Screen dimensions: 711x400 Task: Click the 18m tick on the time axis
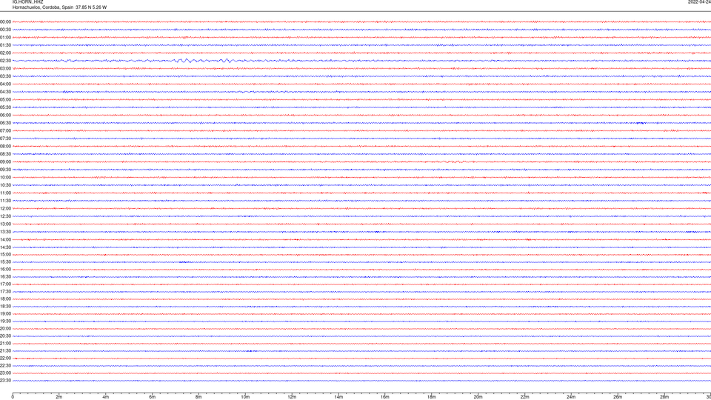tap(431, 397)
